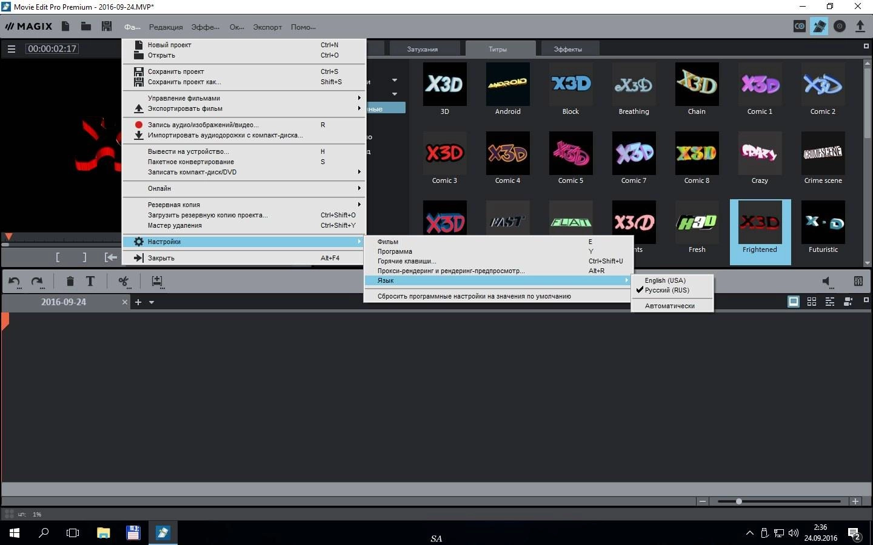Click the open folder icon in toolbar
The height and width of the screenshot is (545, 873).
click(86, 26)
